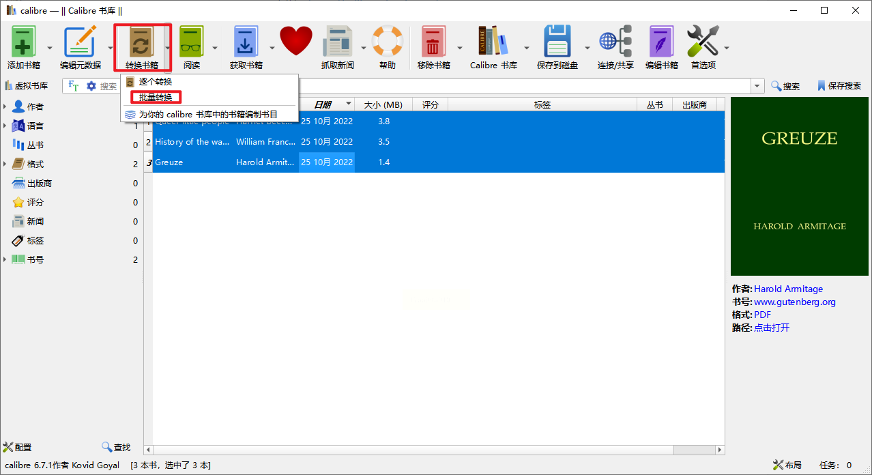
Task: Open 编辑元数据 (Edit metadata) tool
Action: click(80, 44)
